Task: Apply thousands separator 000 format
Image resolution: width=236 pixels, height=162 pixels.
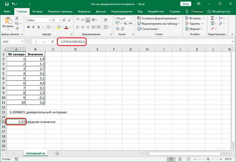Action: tap(131, 24)
